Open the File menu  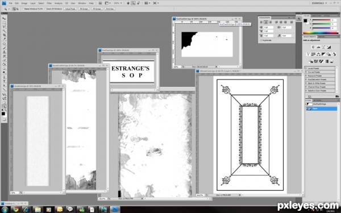[x=10, y=3]
